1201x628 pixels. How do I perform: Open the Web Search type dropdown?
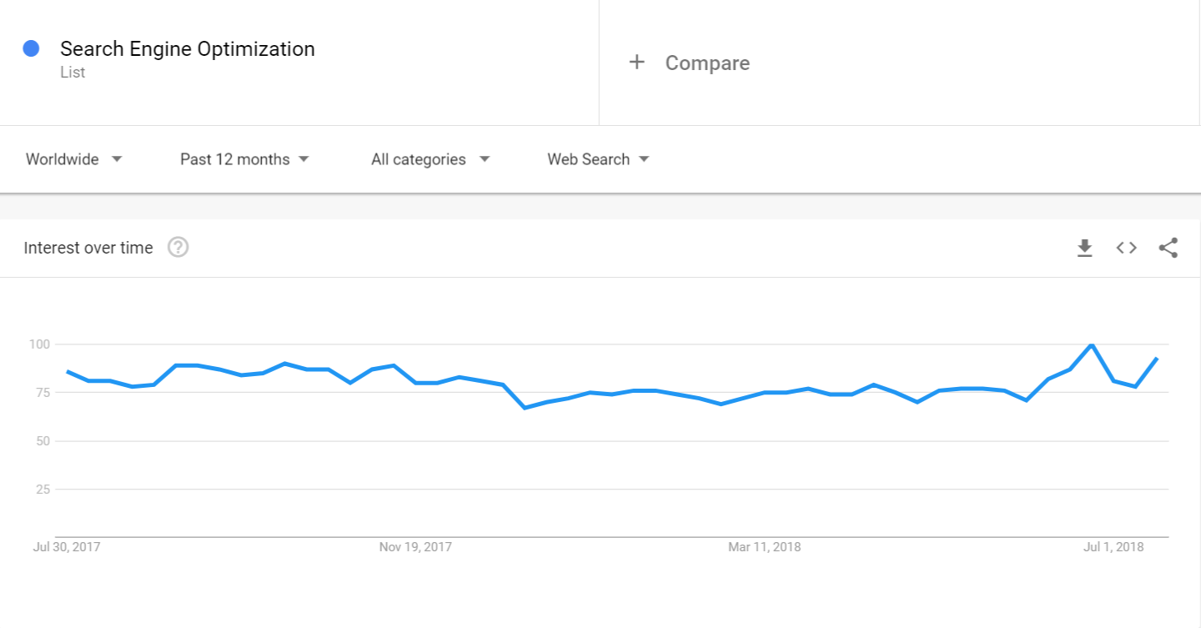pyautogui.click(x=598, y=159)
